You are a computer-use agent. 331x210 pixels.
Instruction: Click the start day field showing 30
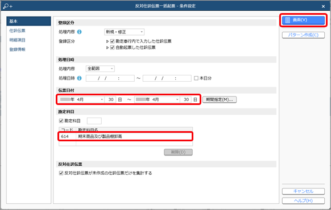tap(110, 99)
